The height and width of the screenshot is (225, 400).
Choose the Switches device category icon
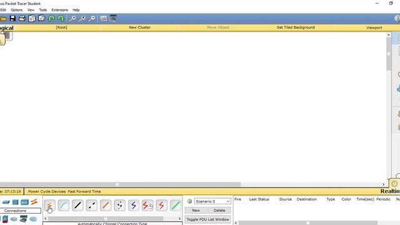(6, 202)
